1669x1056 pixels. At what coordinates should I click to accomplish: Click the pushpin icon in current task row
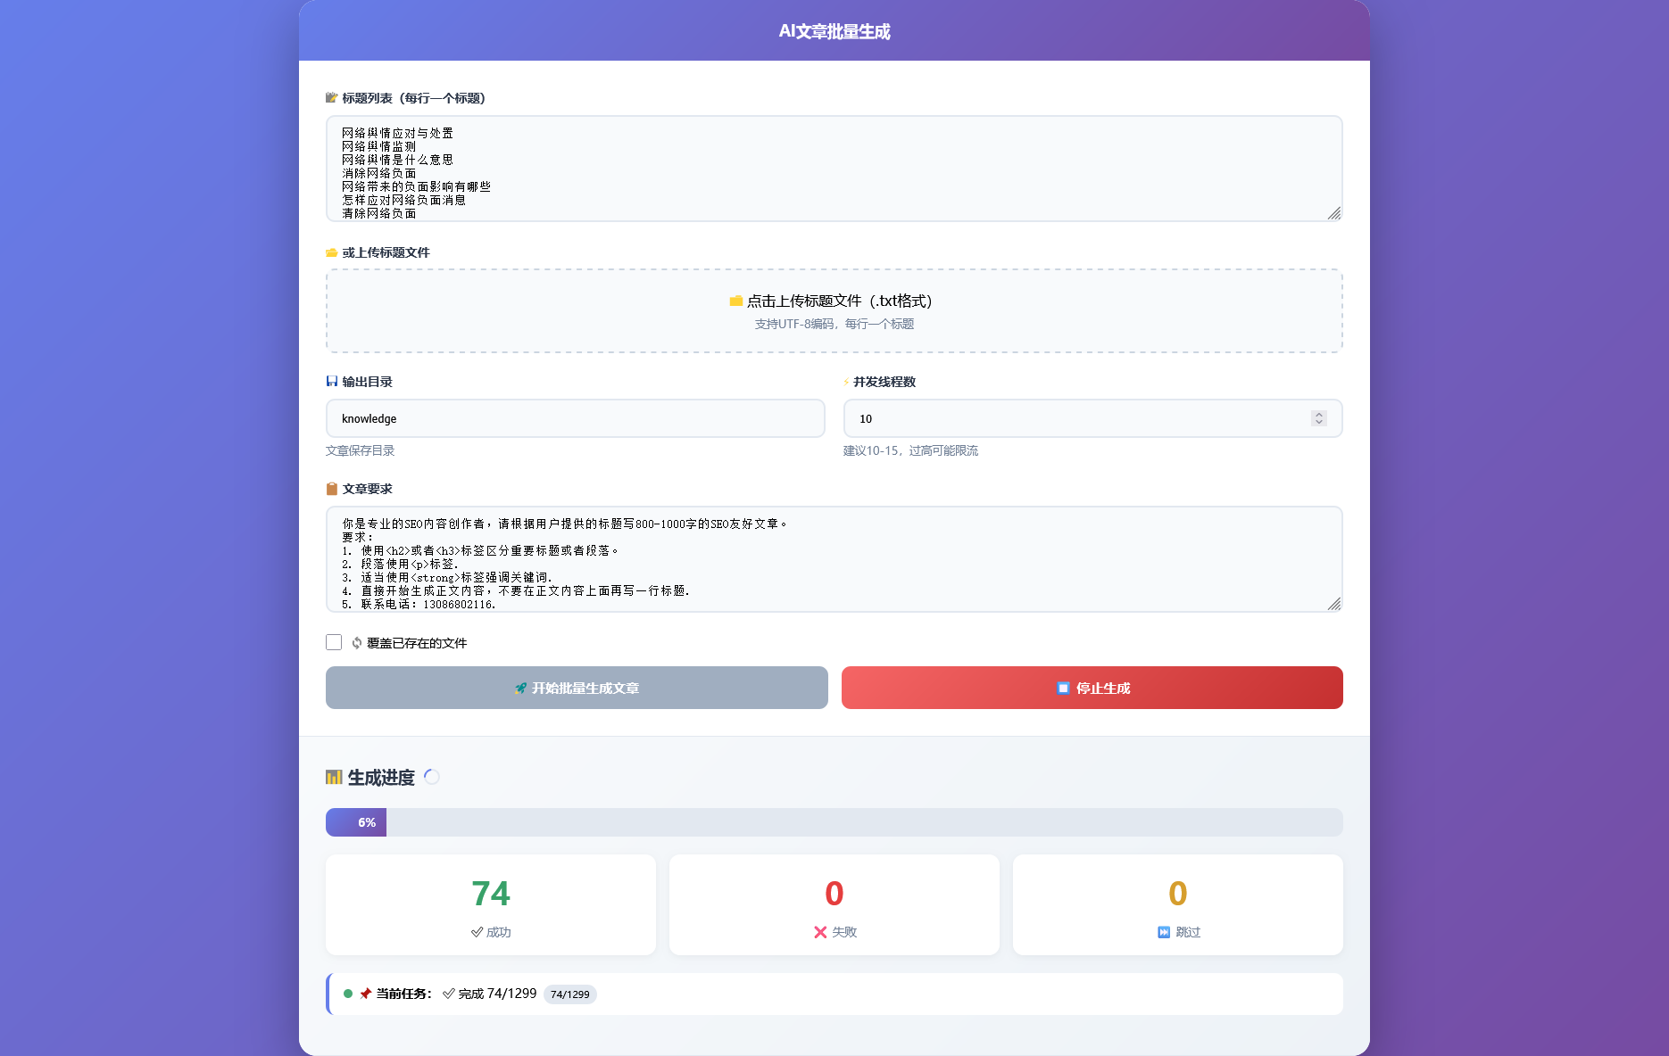tap(365, 994)
